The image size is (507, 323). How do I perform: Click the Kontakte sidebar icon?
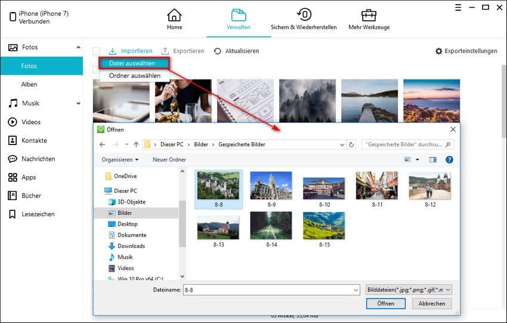point(13,140)
